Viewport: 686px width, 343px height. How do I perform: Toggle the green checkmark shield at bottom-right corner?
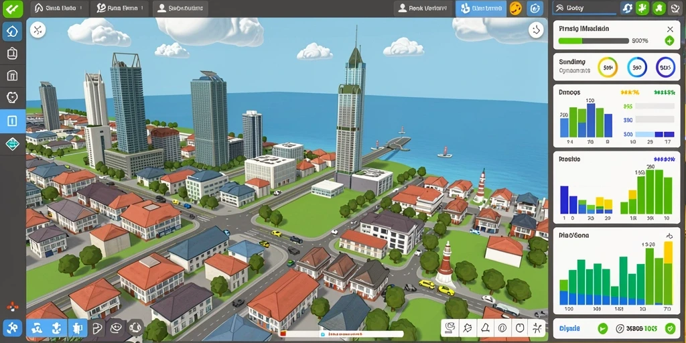click(669, 328)
